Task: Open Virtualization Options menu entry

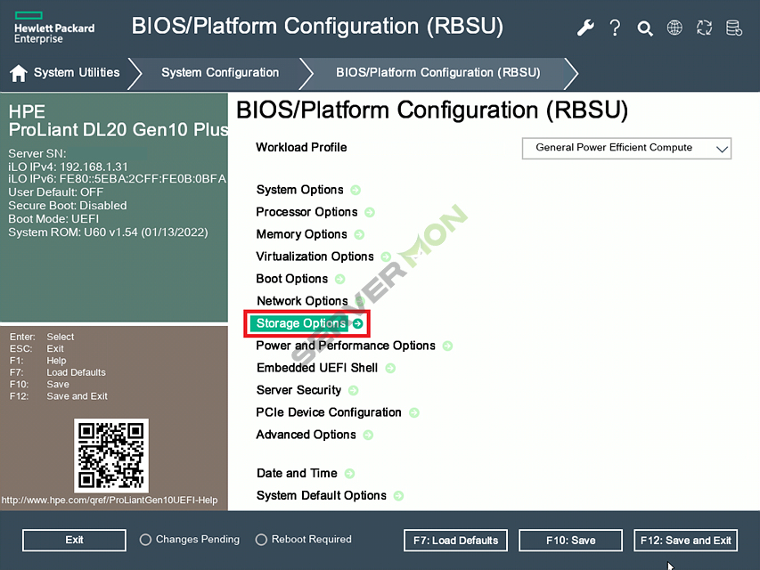Action: (315, 256)
